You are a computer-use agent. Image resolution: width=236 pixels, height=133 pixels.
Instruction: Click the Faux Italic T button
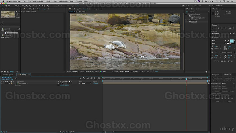(218, 61)
